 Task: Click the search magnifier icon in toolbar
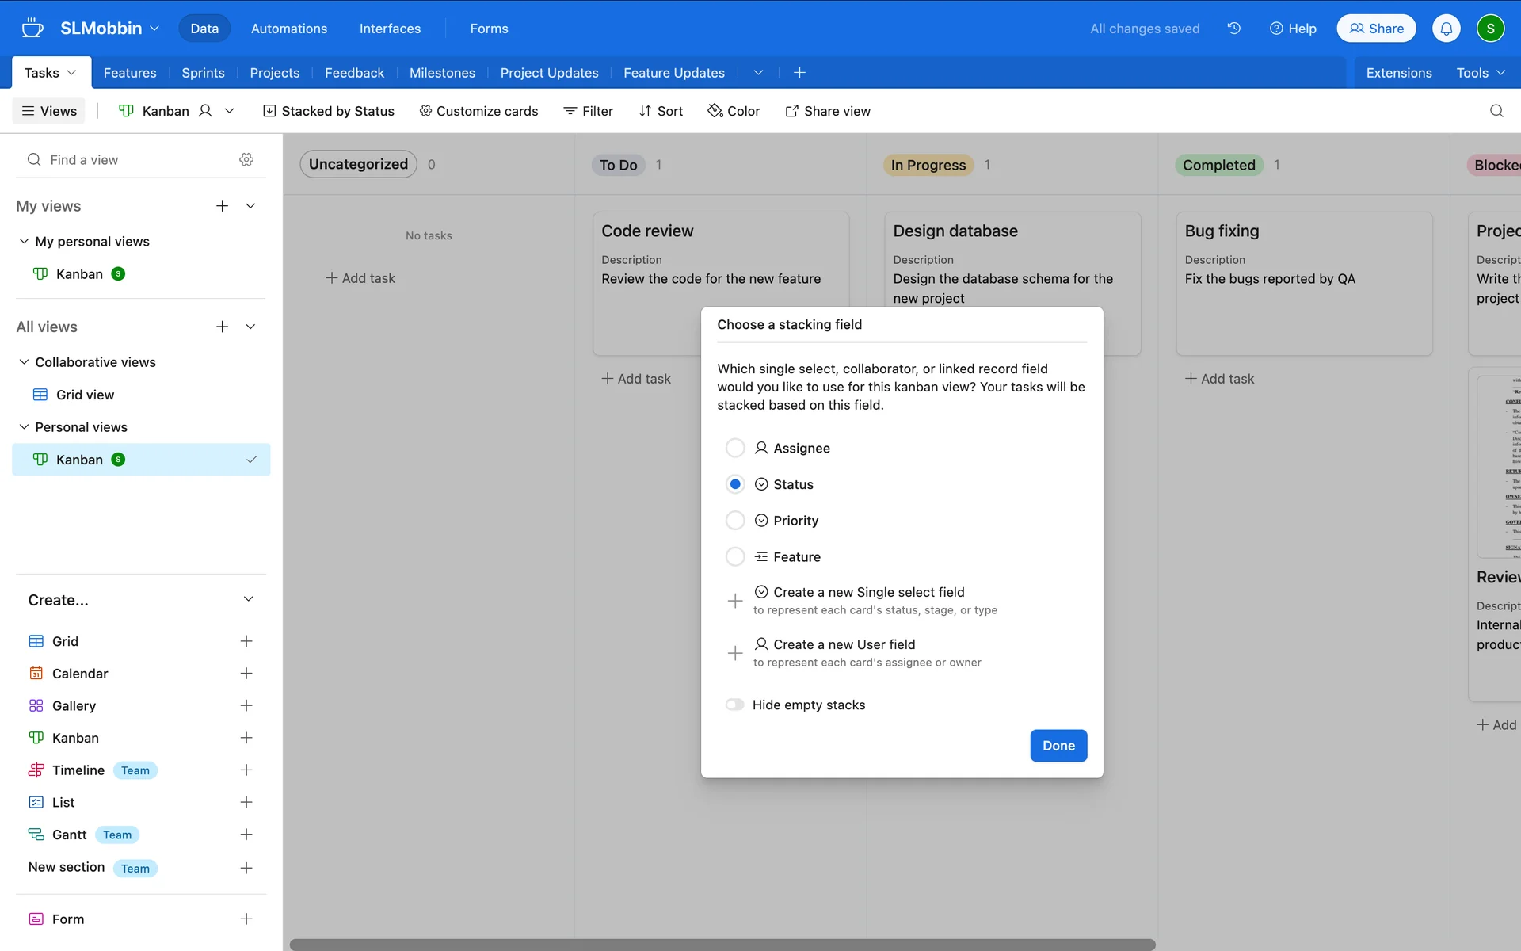(x=1496, y=111)
